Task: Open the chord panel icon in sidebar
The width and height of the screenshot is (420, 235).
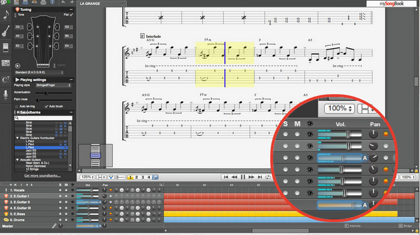Action: (x=6, y=80)
